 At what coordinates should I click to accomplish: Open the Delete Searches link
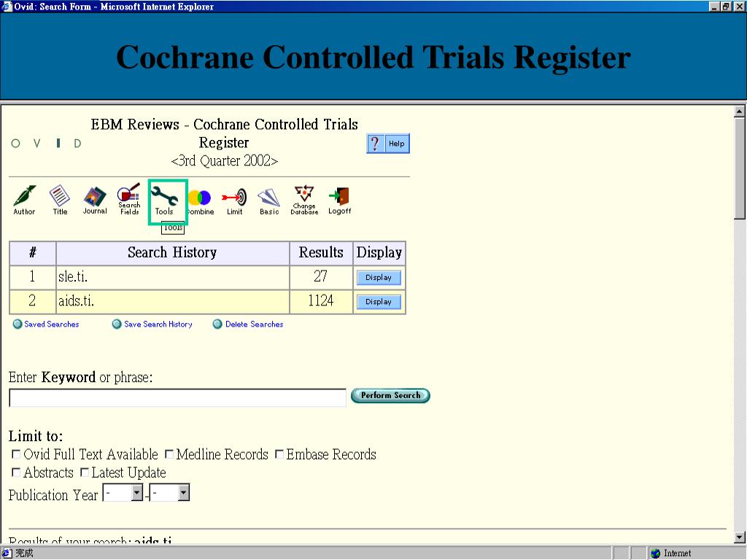255,324
